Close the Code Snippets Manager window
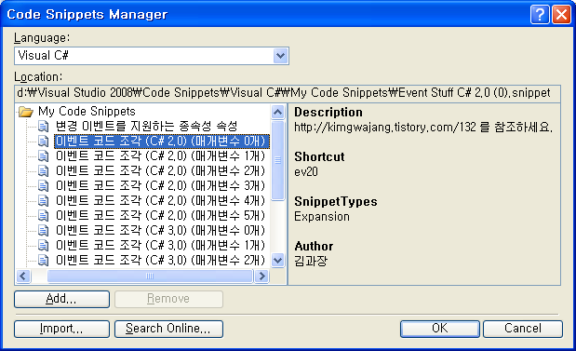The image size is (576, 351). (561, 15)
